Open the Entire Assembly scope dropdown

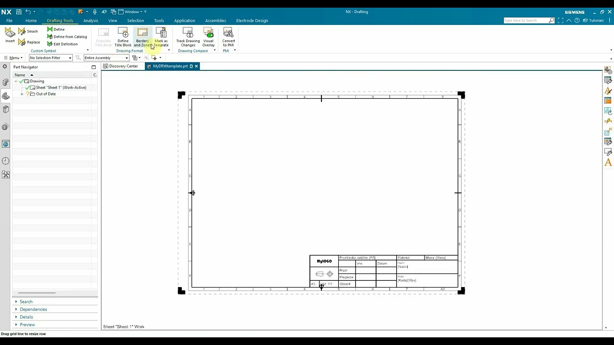point(106,58)
